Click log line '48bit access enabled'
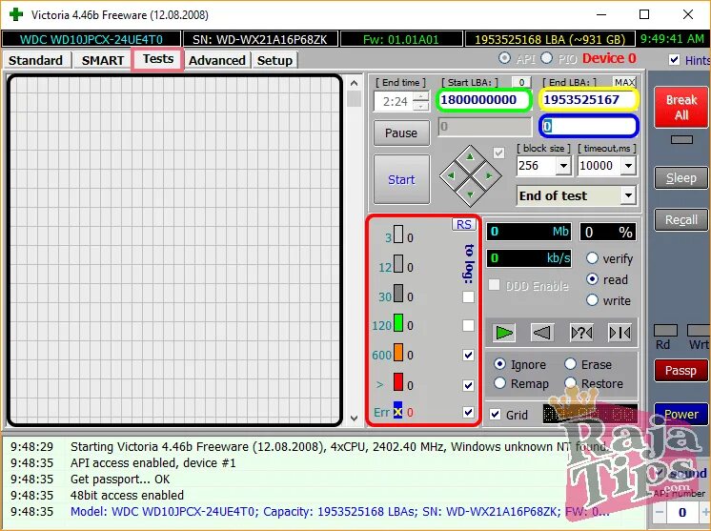The width and height of the screenshot is (711, 531). pos(127,495)
